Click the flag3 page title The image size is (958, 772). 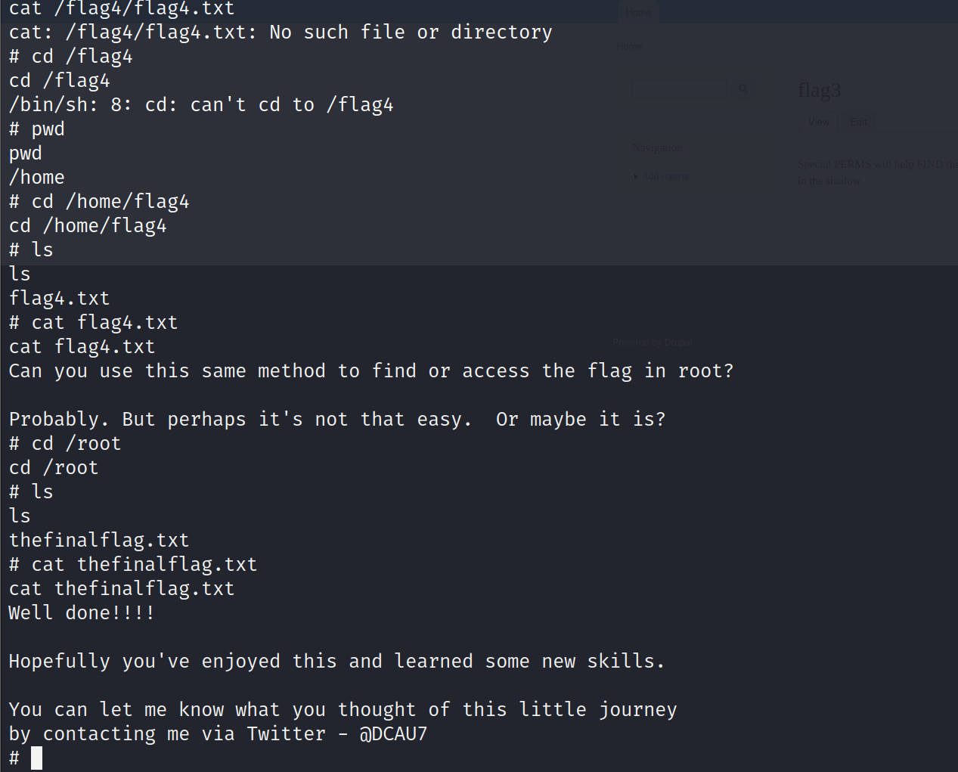coord(820,91)
